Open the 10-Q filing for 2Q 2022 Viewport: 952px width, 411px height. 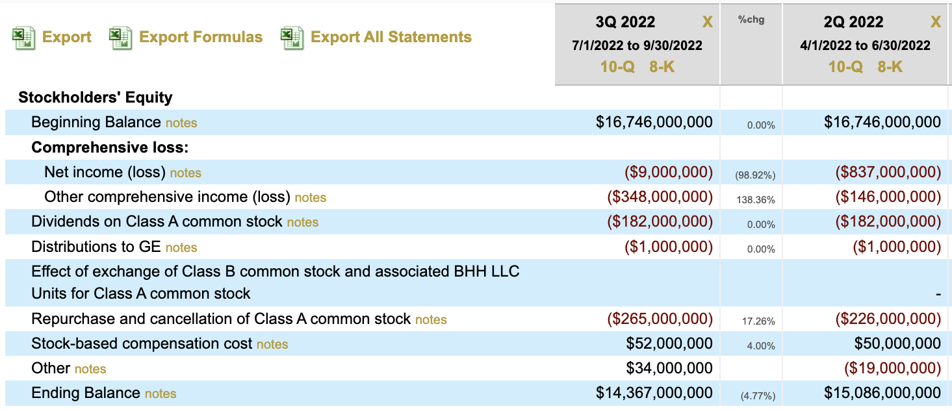[845, 66]
